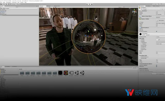Select Reflection Probe in Hierarchy
The height and width of the screenshot is (101, 165).
[x=3, y=14]
